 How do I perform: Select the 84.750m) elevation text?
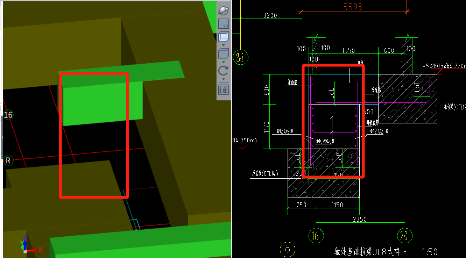click(x=245, y=140)
